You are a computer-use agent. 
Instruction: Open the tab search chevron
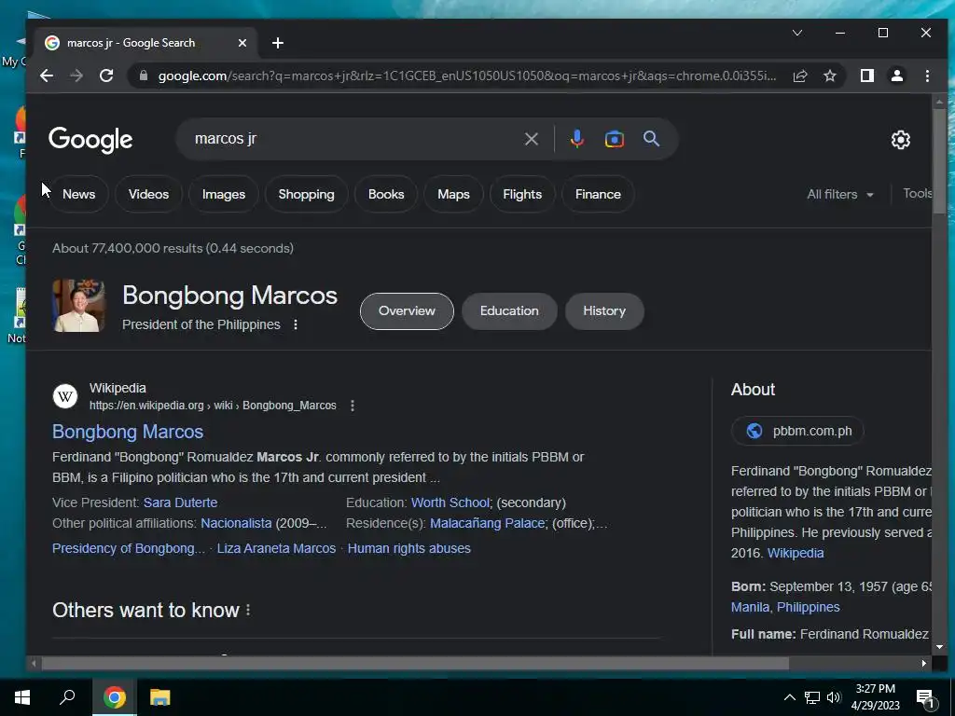click(x=796, y=33)
